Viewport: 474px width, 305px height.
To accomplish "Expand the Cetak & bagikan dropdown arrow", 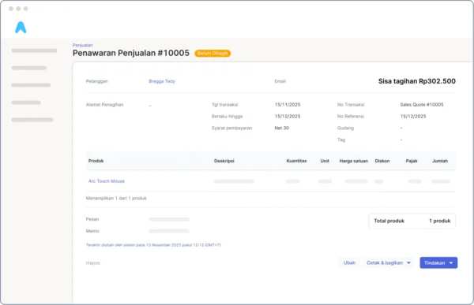I will click(408, 263).
